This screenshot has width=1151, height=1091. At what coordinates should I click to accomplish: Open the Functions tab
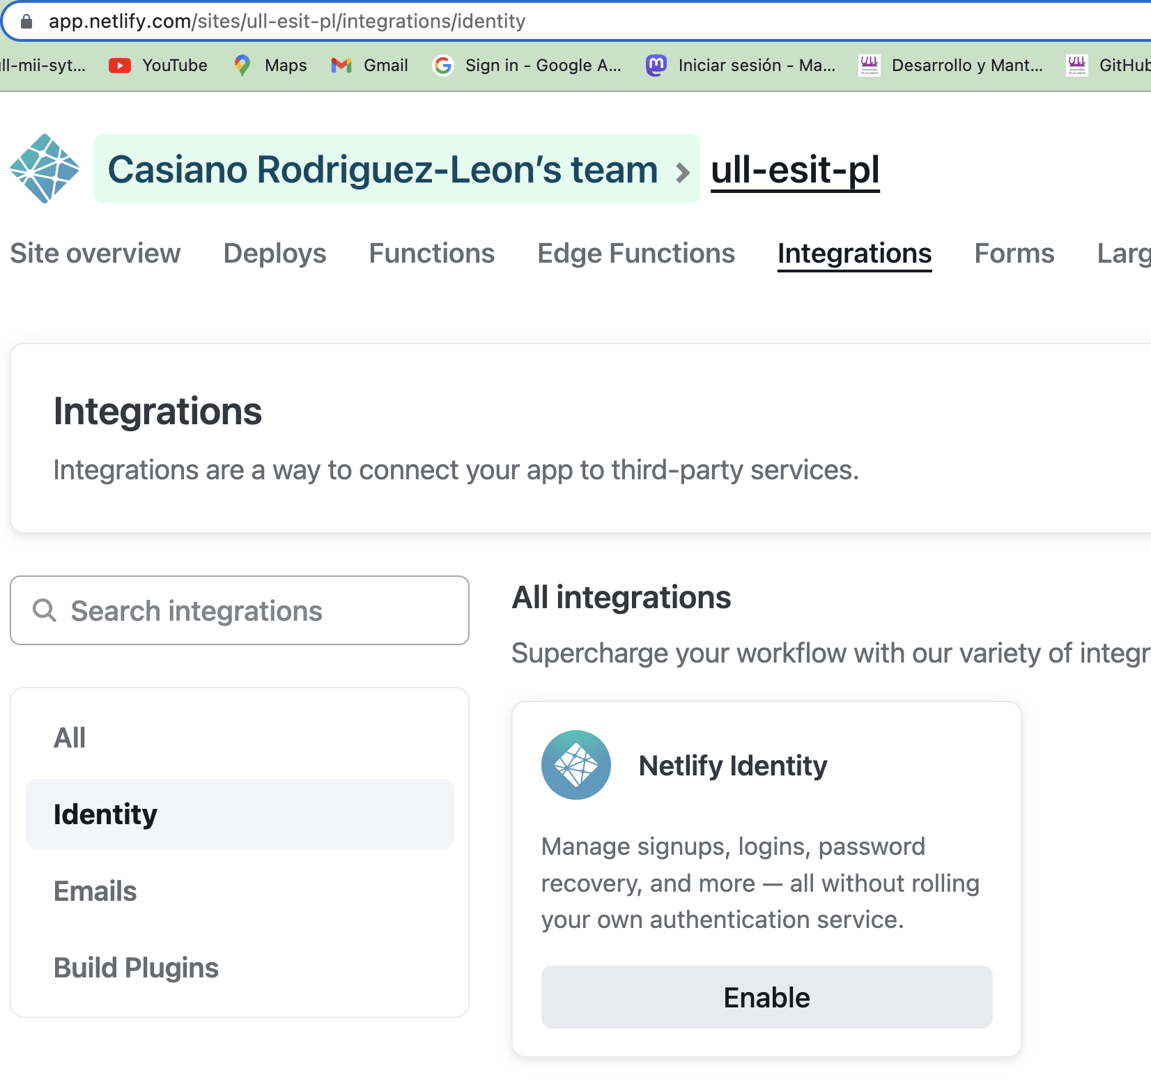tap(432, 254)
